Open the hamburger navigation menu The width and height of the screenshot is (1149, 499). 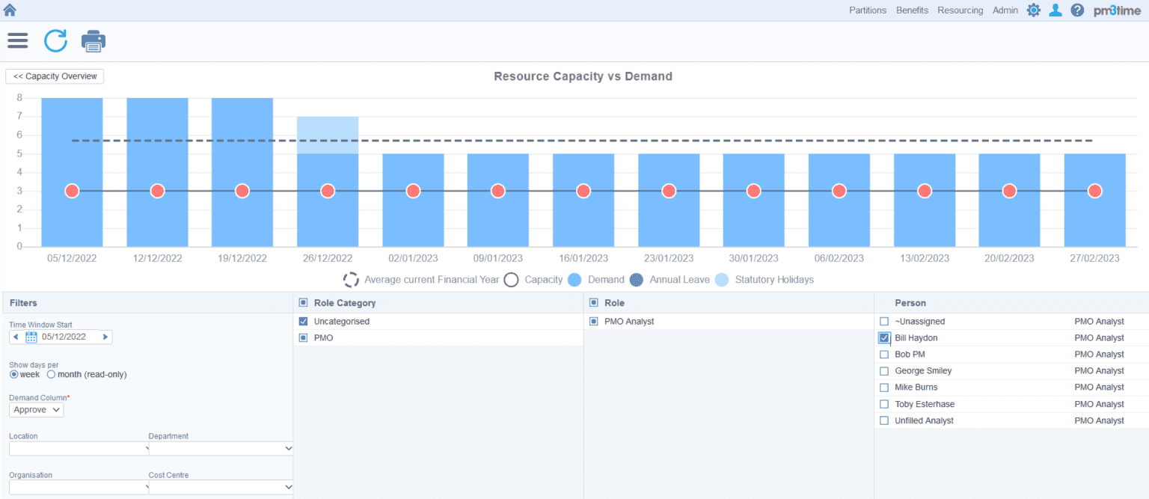point(17,40)
